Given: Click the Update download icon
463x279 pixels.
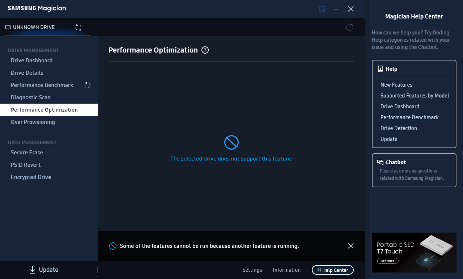Looking at the screenshot, I should pyautogui.click(x=33, y=270).
